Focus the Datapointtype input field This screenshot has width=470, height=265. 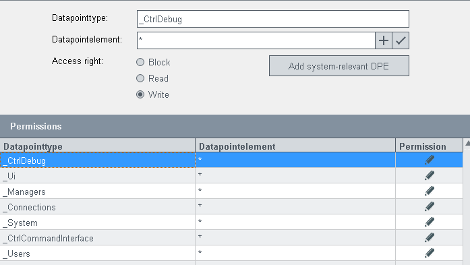[x=273, y=19]
